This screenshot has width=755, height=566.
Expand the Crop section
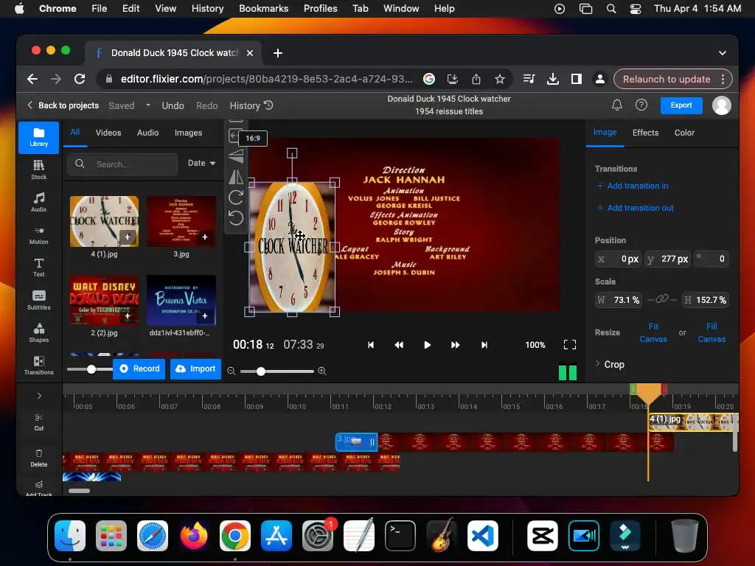610,364
